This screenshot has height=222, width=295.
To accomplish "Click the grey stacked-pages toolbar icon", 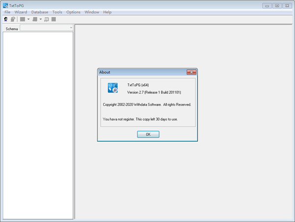I will (35, 19).
